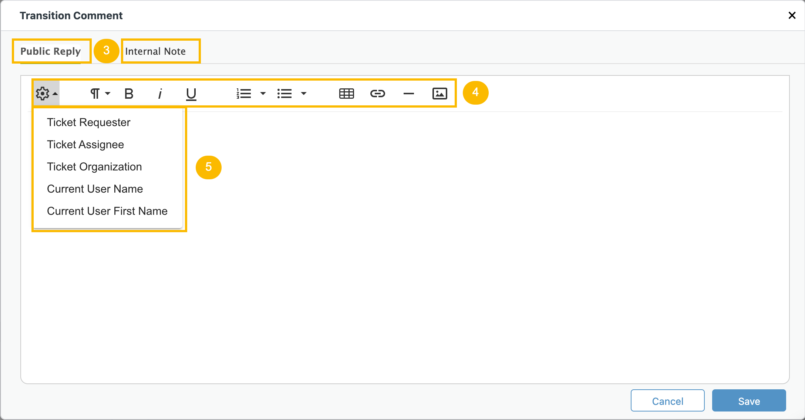Choose Current User First Name placeholder

(108, 211)
